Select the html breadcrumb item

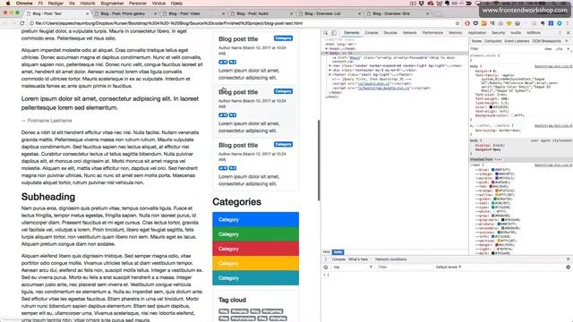[x=326, y=252]
